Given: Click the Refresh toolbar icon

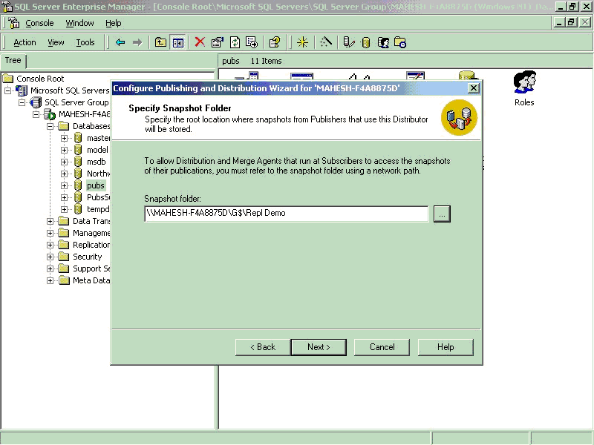Looking at the screenshot, I should (x=235, y=42).
